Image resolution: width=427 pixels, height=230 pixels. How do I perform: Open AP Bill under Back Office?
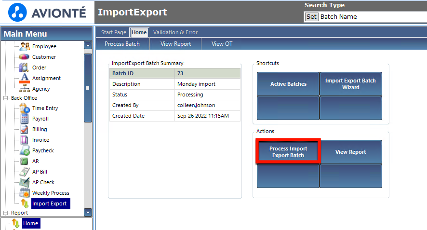coord(40,172)
